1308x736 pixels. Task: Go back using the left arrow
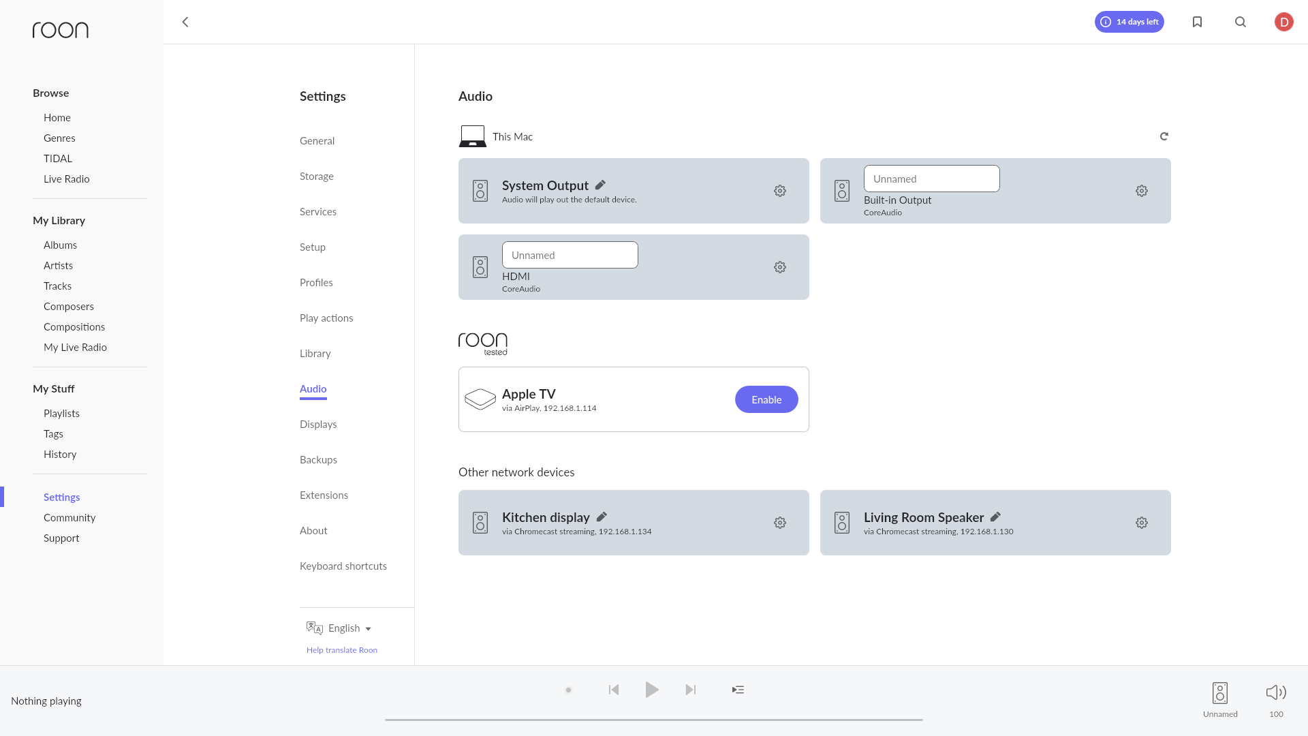tap(185, 22)
